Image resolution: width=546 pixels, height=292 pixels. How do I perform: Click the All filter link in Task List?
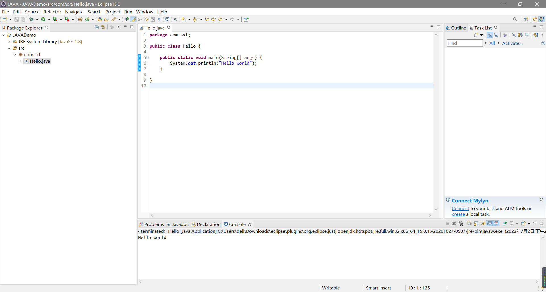coord(492,43)
